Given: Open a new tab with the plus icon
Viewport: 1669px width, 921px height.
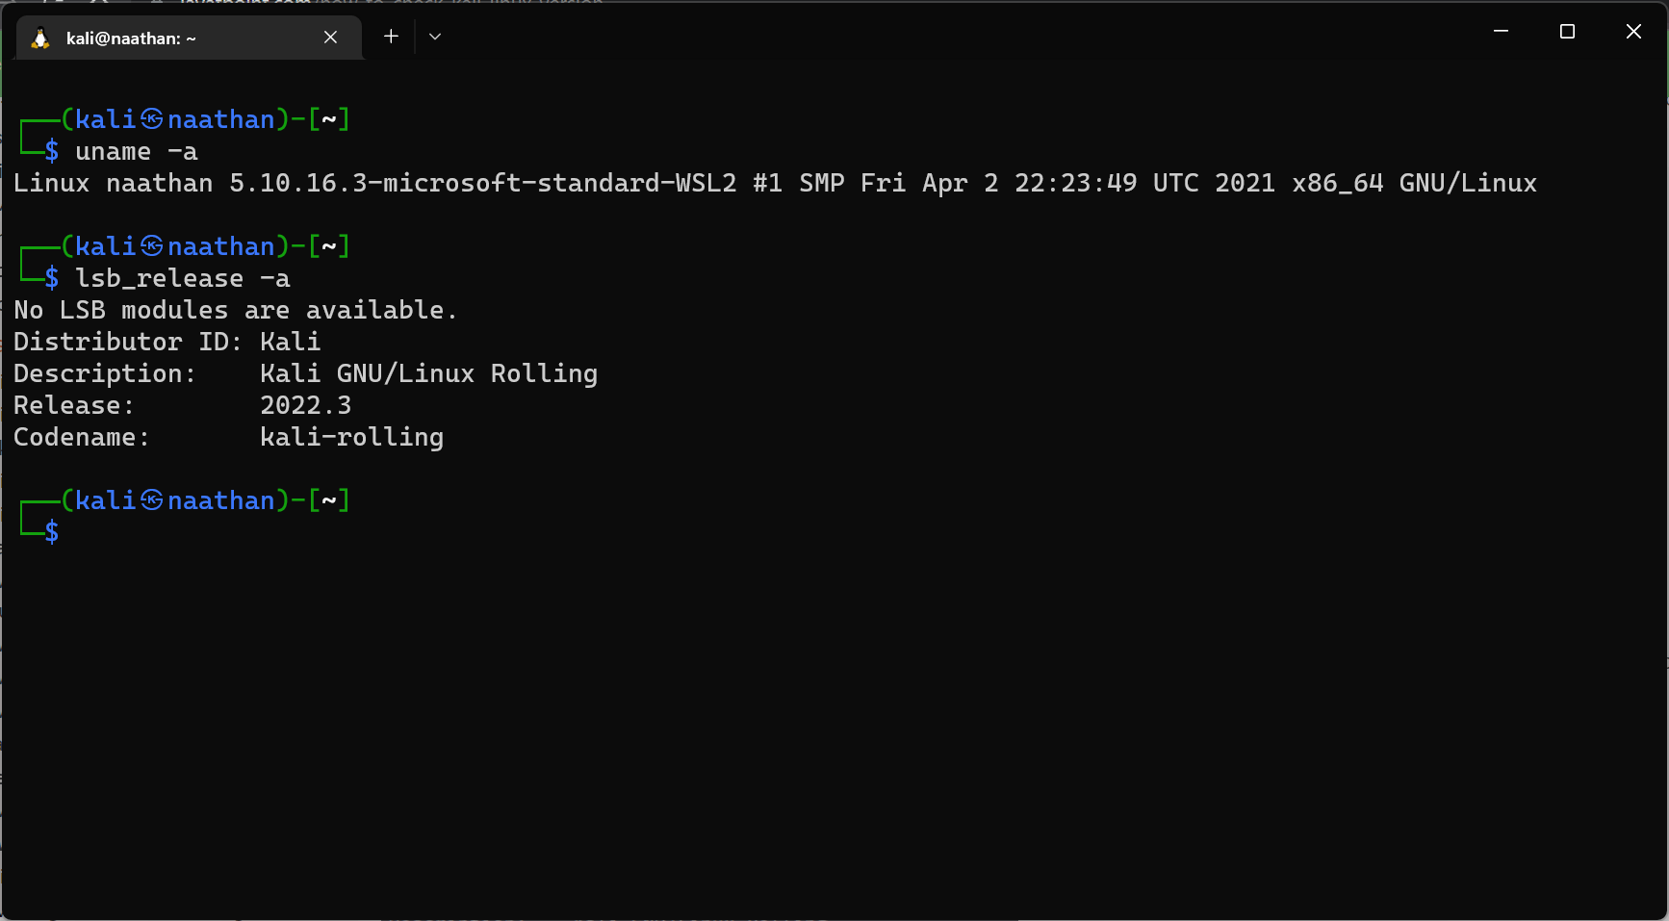Looking at the screenshot, I should (390, 36).
